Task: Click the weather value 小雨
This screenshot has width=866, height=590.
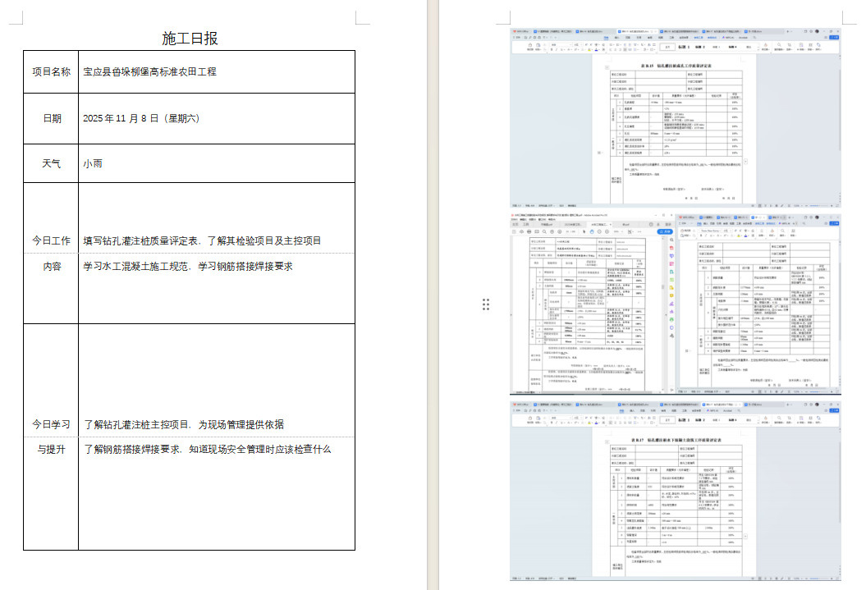Action: coord(93,163)
